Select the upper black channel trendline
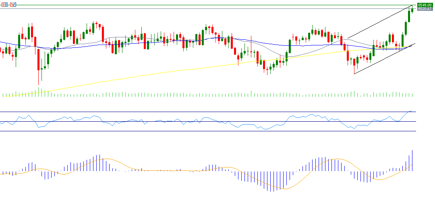 [379, 22]
